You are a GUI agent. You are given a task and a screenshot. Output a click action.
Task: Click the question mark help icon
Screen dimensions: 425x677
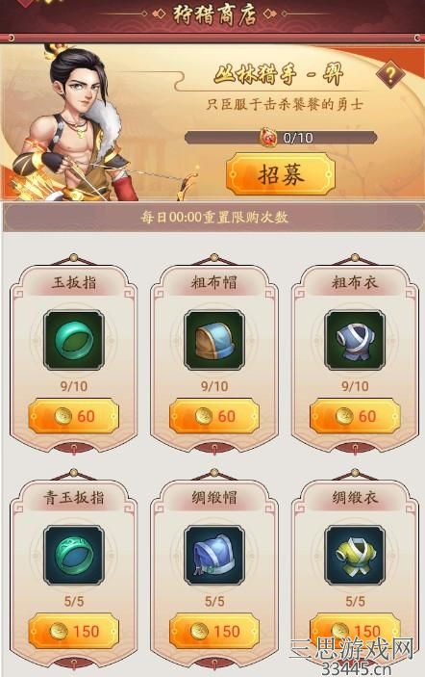pyautogui.click(x=390, y=75)
